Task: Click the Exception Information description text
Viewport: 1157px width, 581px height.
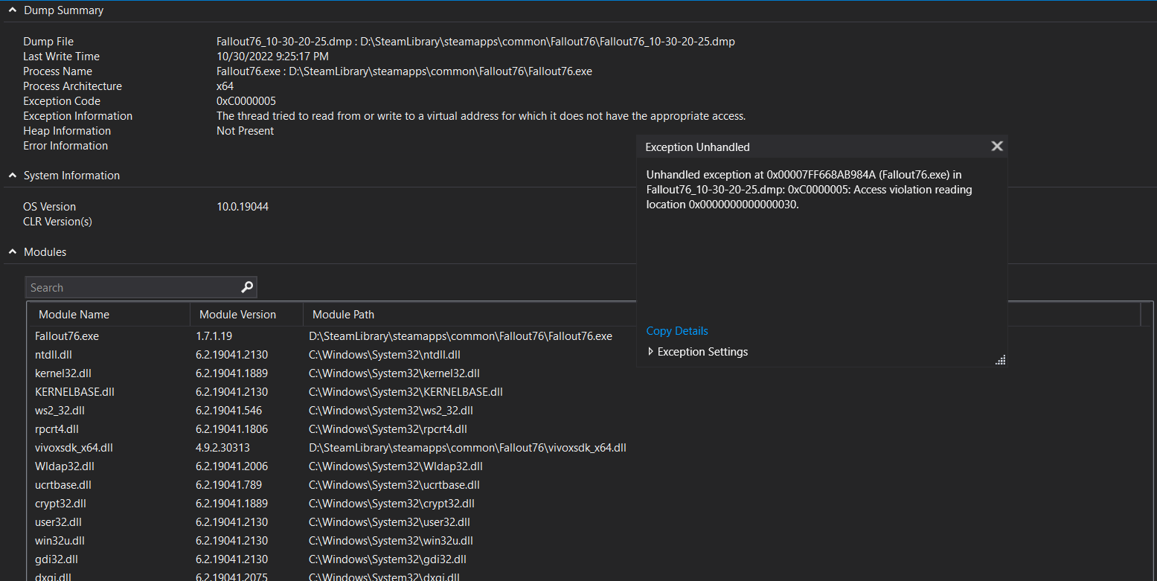Action: [481, 116]
